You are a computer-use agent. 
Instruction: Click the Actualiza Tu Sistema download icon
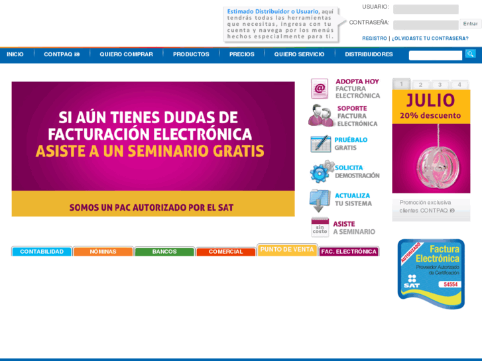[x=320, y=201]
